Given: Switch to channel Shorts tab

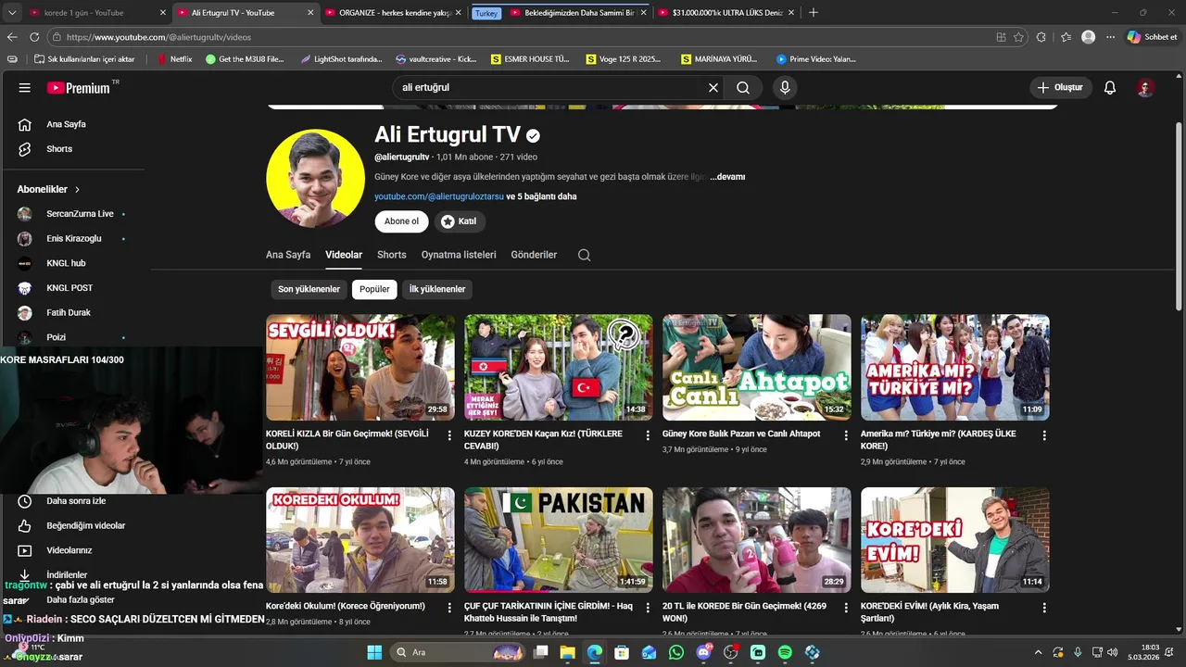Looking at the screenshot, I should coord(391,255).
